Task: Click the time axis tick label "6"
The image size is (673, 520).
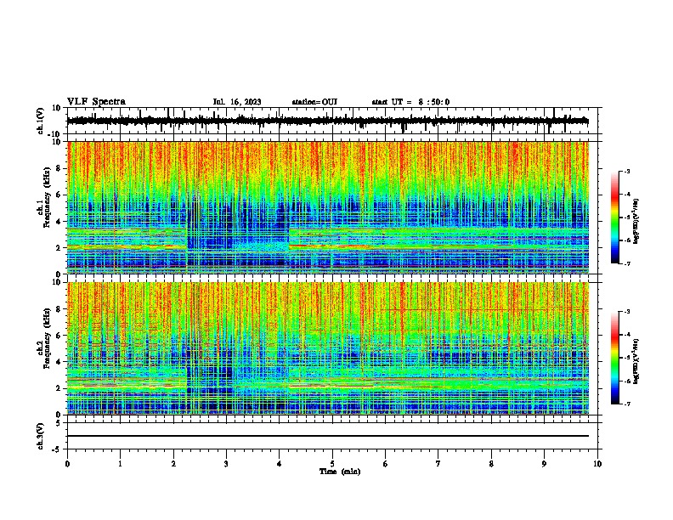Action: (386, 464)
